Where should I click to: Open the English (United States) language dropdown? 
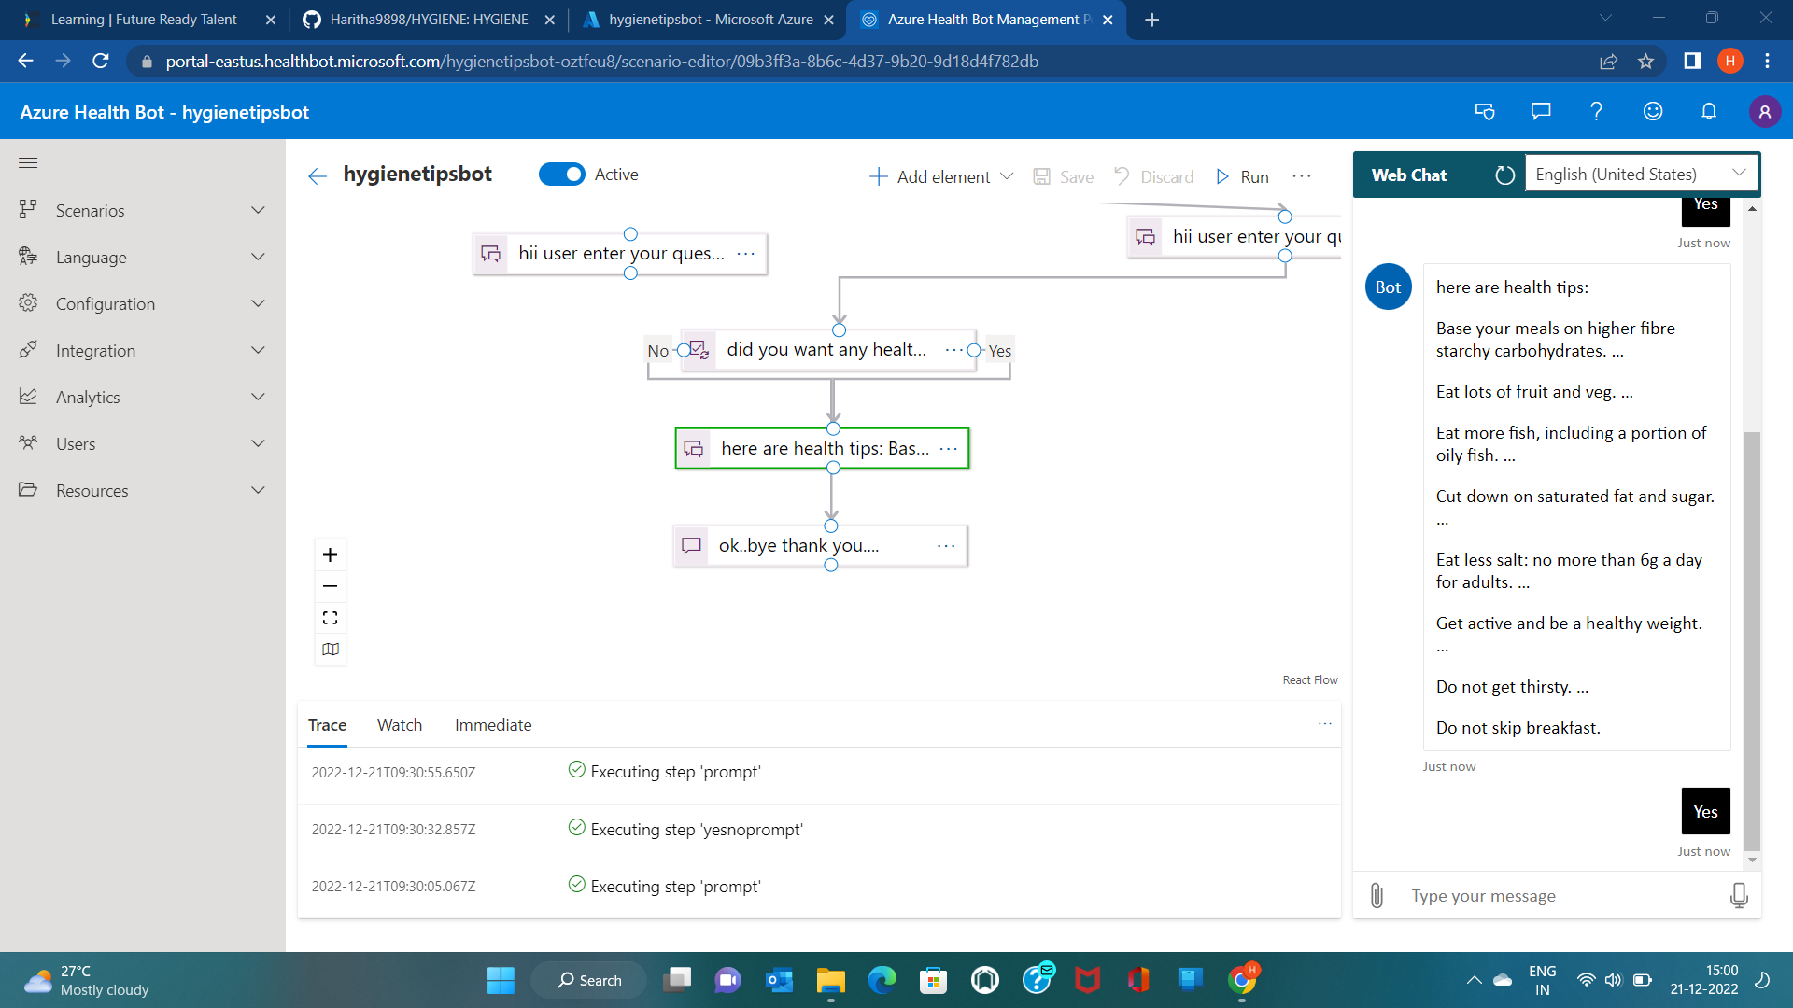1641,175
